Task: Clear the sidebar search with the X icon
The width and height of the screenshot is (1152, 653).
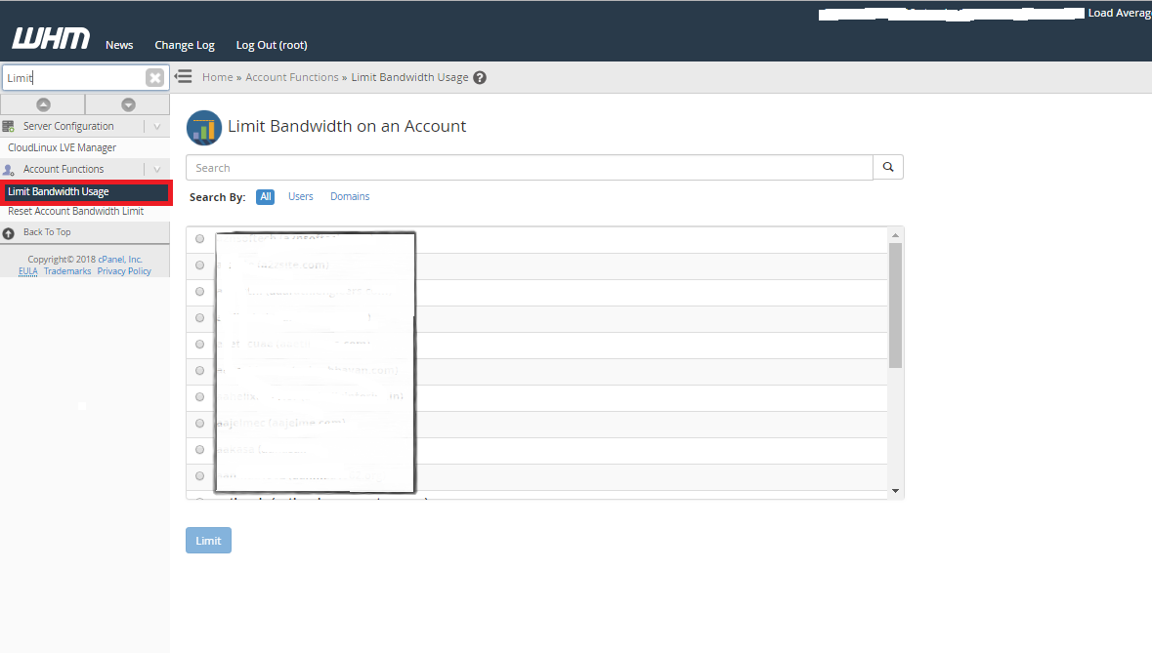Action: point(154,78)
